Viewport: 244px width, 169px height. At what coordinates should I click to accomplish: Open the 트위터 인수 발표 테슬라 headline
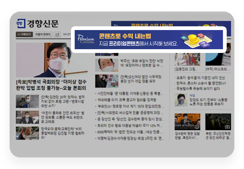(x=129, y=125)
